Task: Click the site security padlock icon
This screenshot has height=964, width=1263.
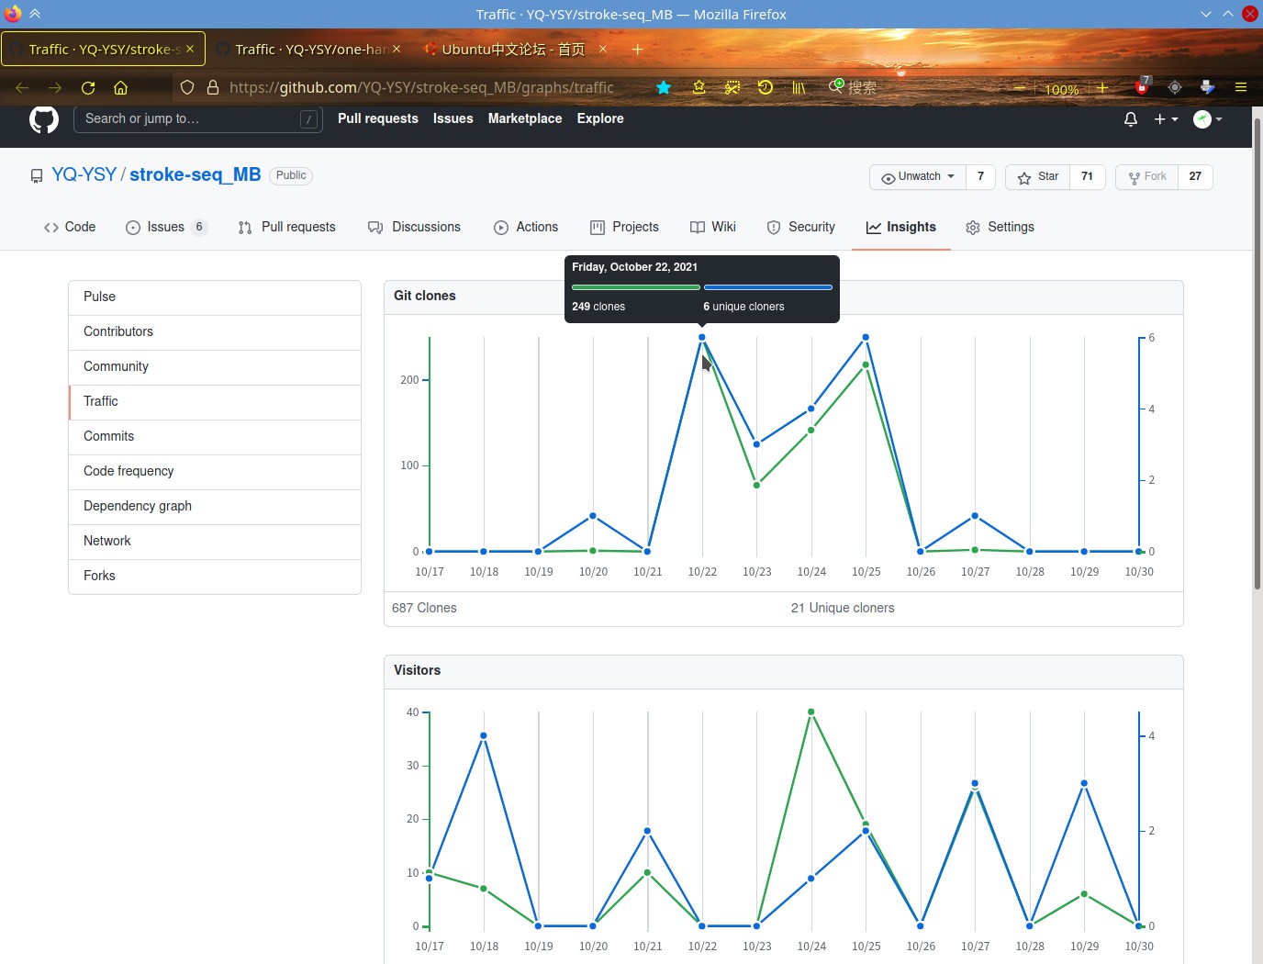Action: (213, 88)
